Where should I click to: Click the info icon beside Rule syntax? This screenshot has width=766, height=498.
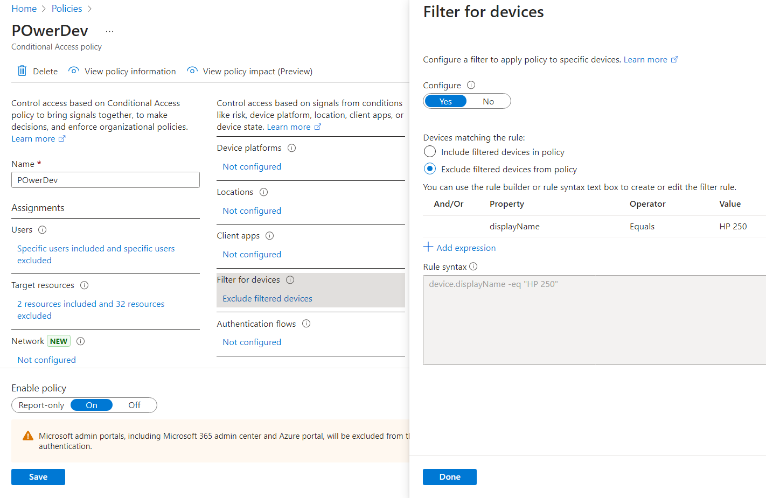(473, 266)
